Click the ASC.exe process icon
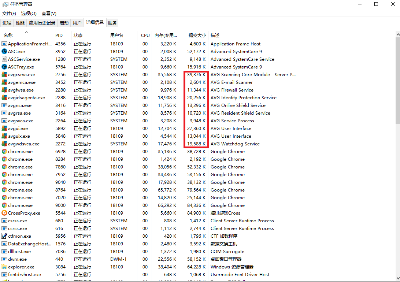This screenshot has height=282, width=400. pyautogui.click(x=4, y=52)
